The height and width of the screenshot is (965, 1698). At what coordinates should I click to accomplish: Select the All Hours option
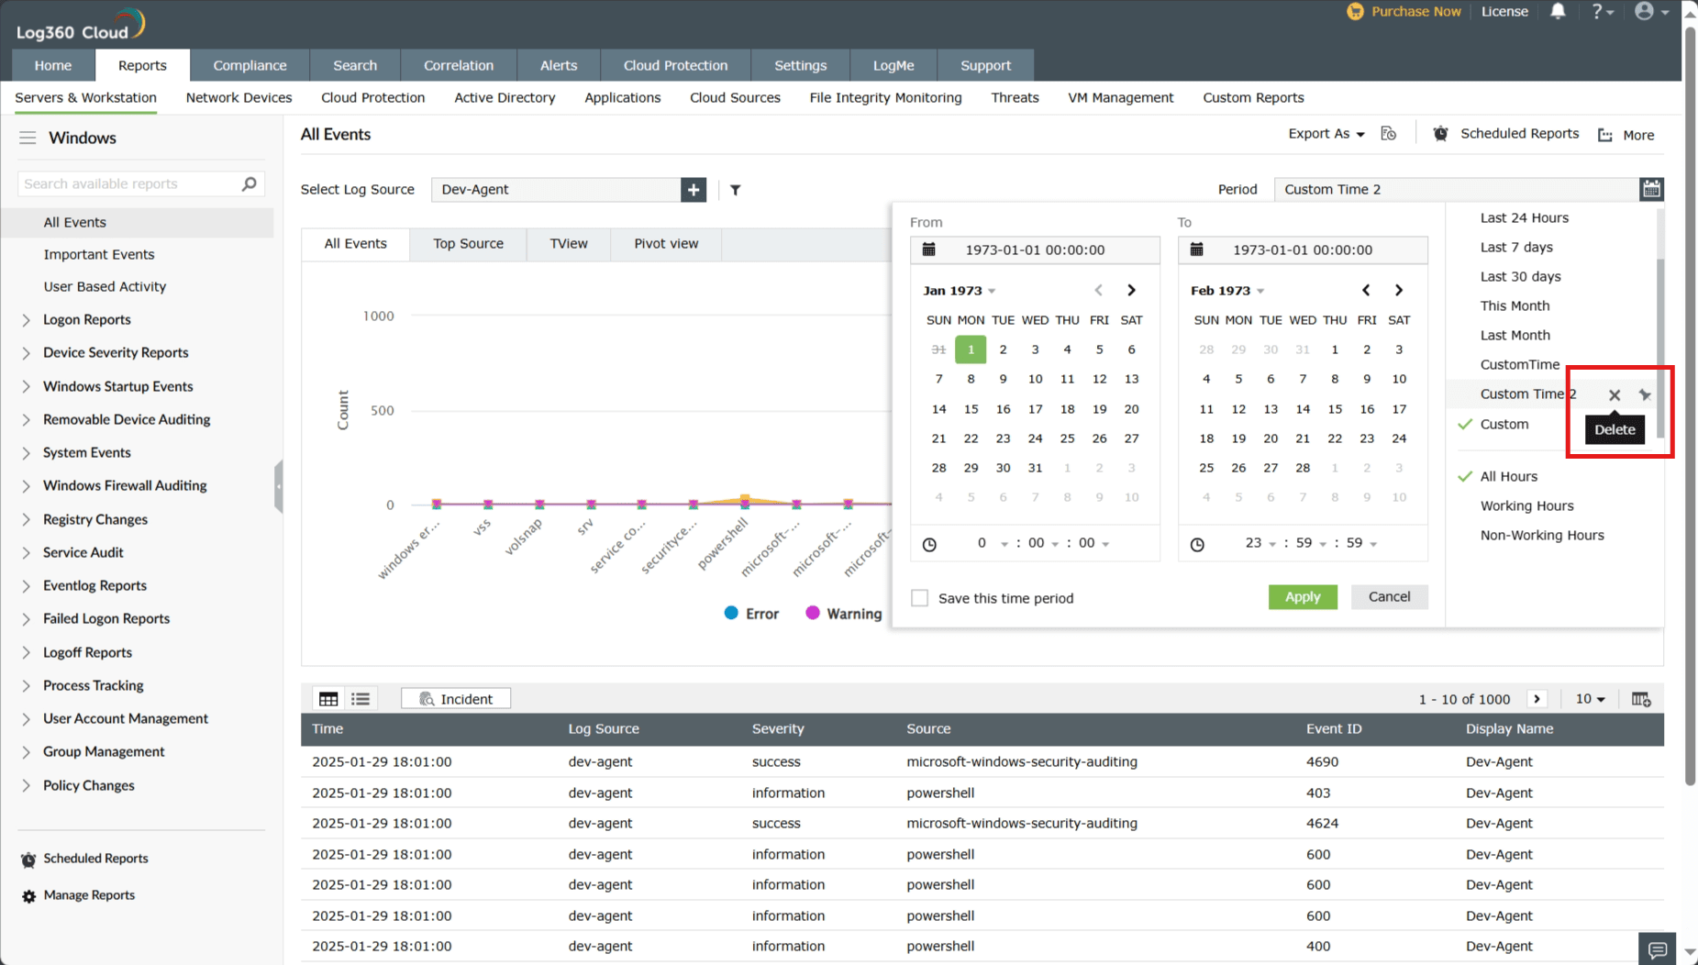pos(1508,476)
